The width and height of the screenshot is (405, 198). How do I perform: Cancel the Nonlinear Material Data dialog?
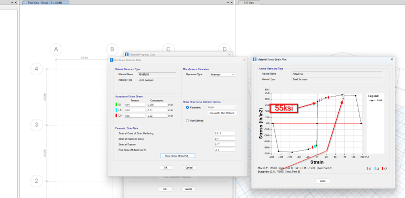point(189,168)
